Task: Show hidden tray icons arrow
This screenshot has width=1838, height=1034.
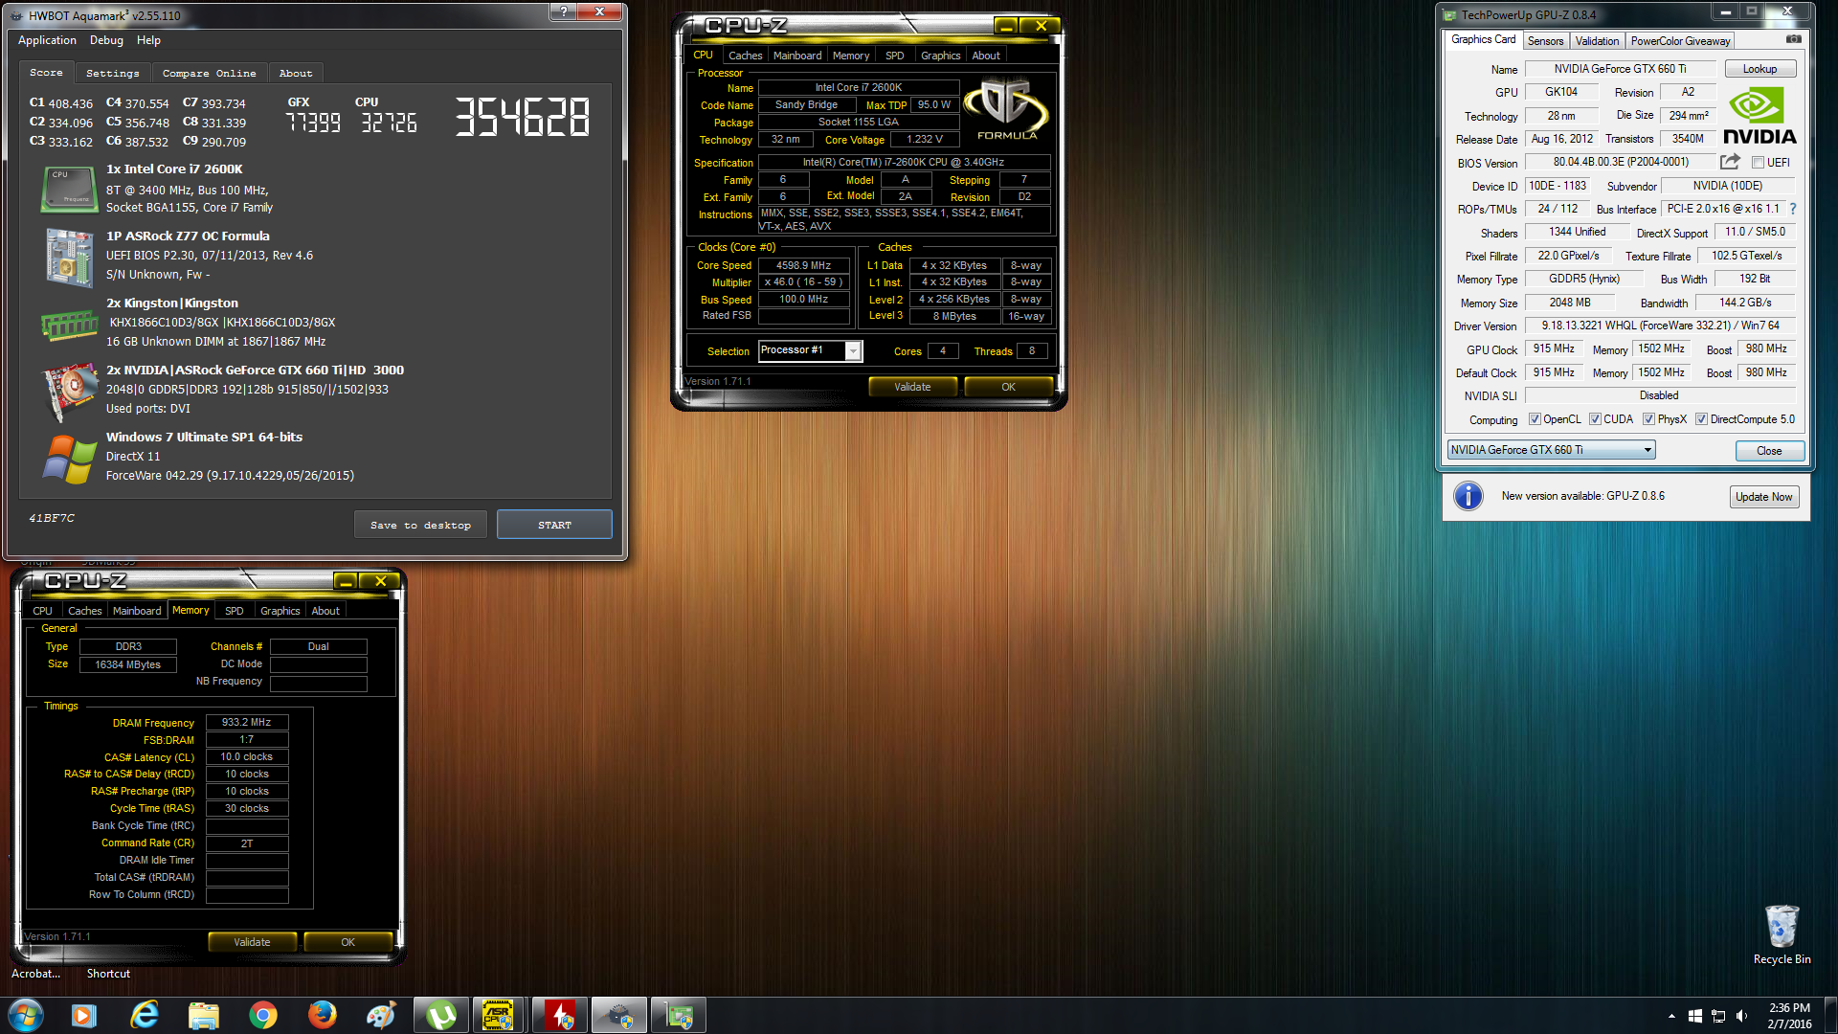Action: point(1671,1016)
